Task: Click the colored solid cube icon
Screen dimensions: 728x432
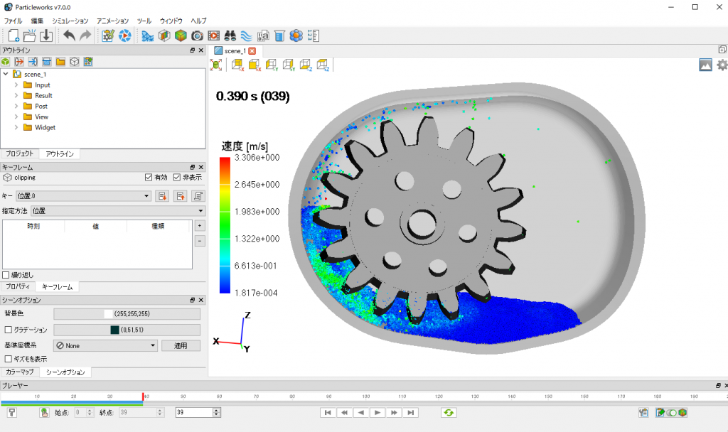Action: pos(181,36)
